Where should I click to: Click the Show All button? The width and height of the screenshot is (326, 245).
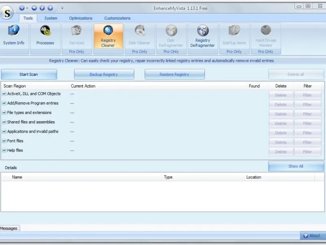tap(296, 166)
